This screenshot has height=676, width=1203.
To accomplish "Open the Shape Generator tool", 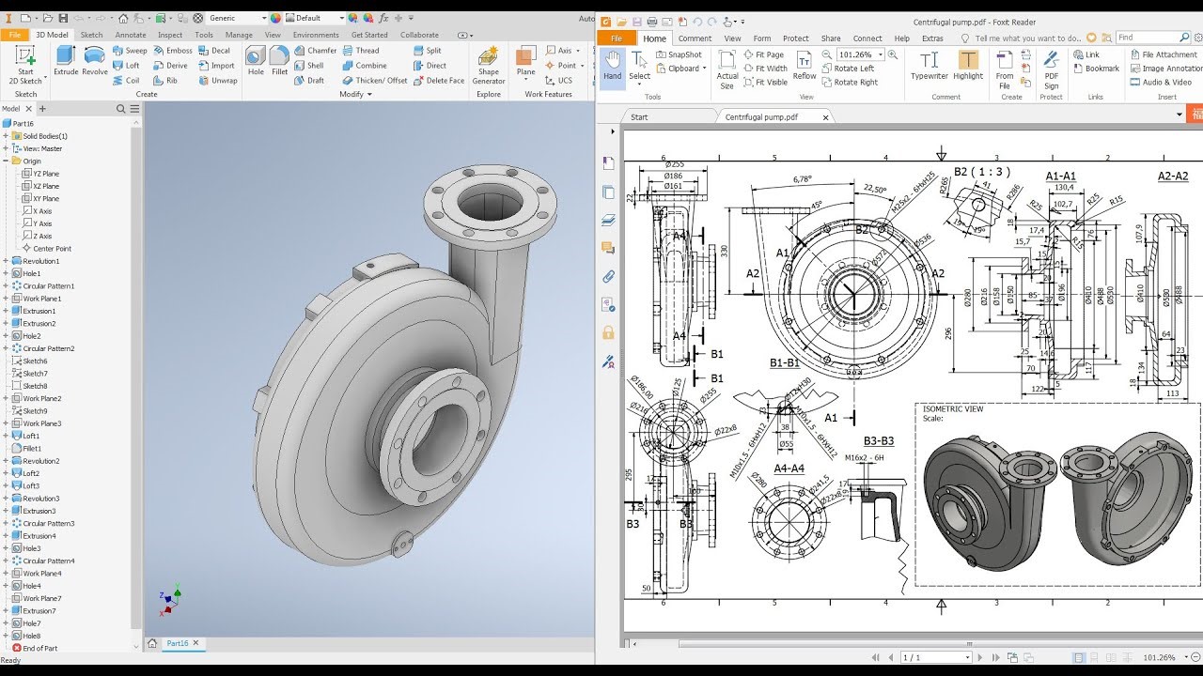I will pyautogui.click(x=489, y=66).
